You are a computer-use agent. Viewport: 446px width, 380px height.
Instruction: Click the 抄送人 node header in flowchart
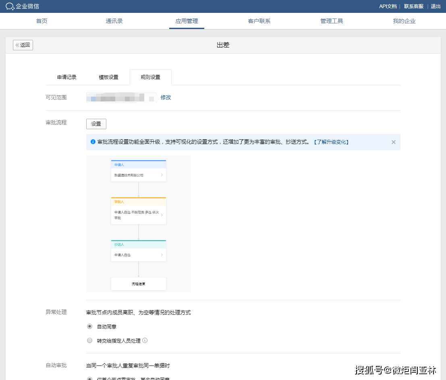[139, 244]
